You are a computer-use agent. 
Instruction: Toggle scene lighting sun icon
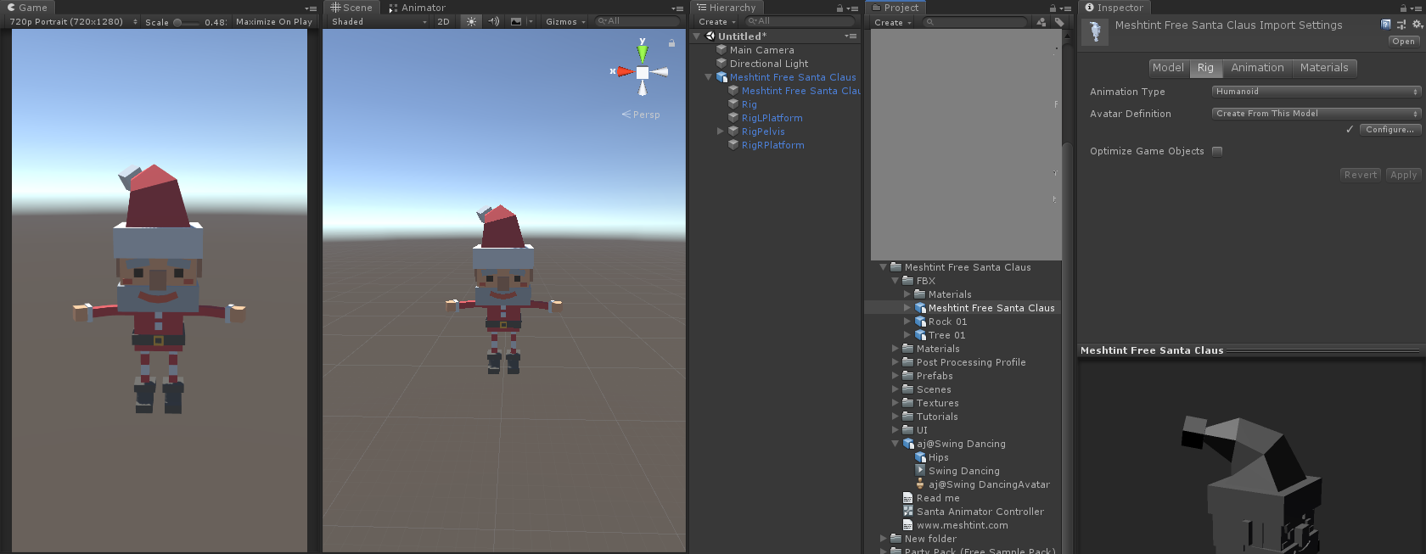[472, 21]
